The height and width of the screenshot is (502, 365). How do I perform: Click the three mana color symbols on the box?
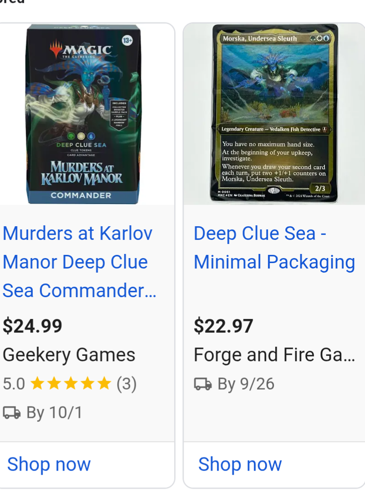tap(81, 136)
